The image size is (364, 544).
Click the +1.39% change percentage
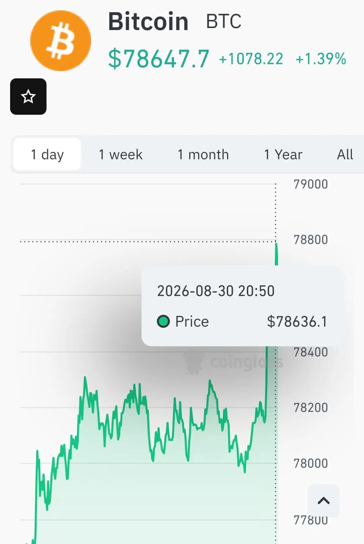point(321,59)
